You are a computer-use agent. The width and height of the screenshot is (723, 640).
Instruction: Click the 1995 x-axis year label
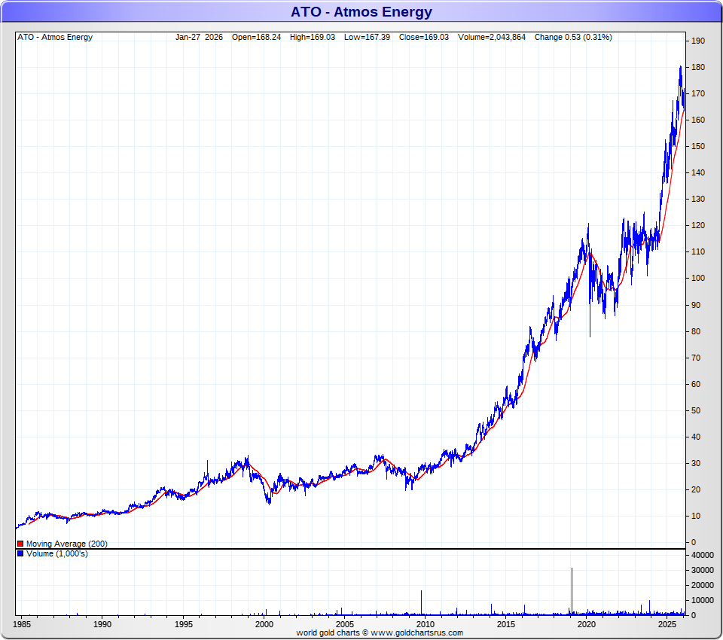pyautogui.click(x=184, y=624)
